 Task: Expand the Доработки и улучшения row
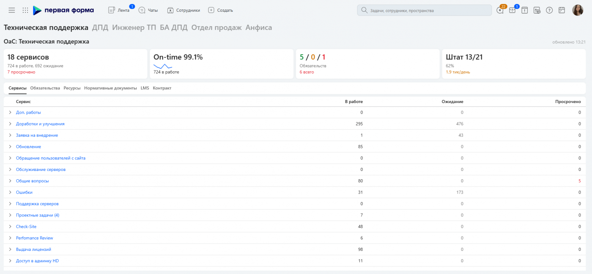10,124
